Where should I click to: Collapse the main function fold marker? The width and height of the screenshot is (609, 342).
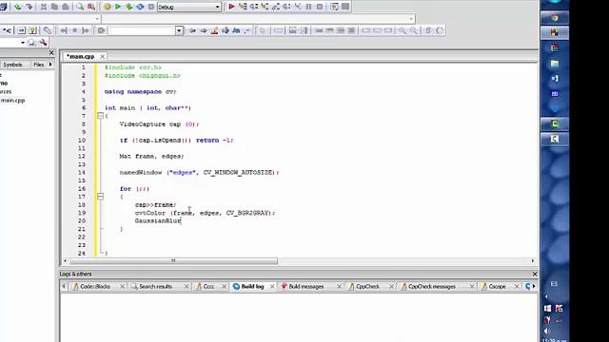click(x=100, y=116)
